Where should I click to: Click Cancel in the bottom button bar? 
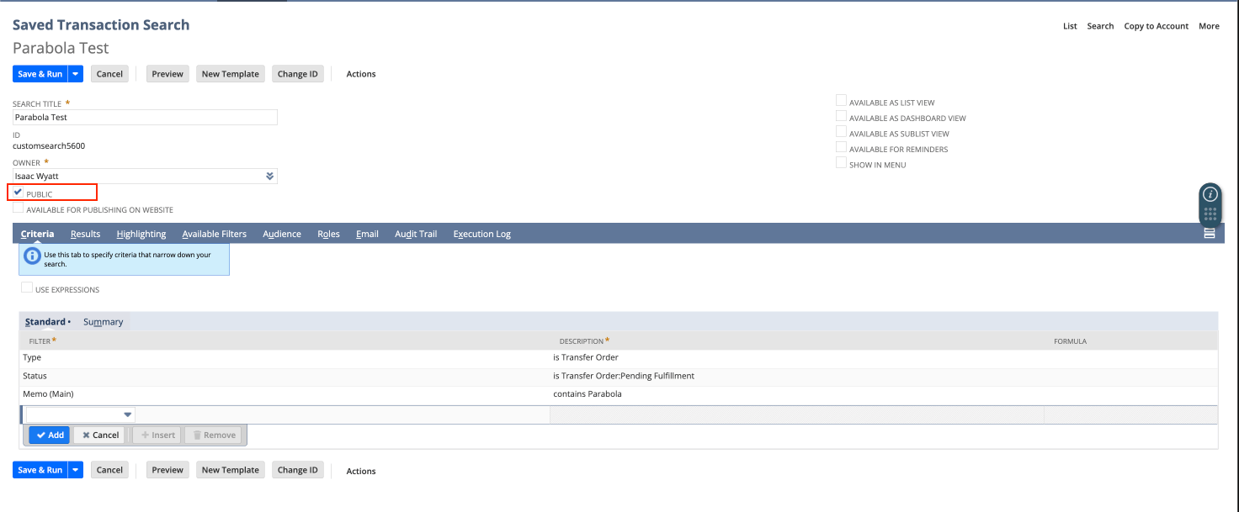coord(109,470)
